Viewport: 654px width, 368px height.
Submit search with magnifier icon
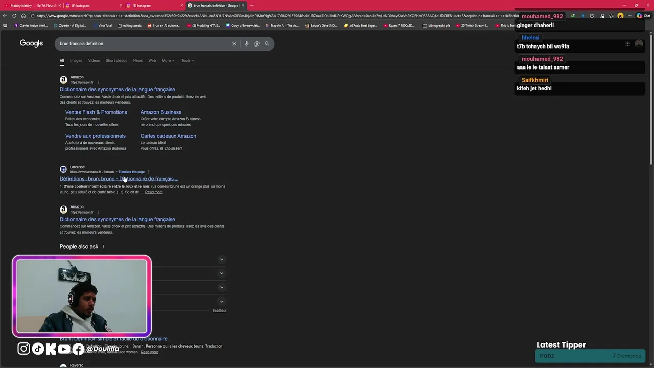point(267,44)
